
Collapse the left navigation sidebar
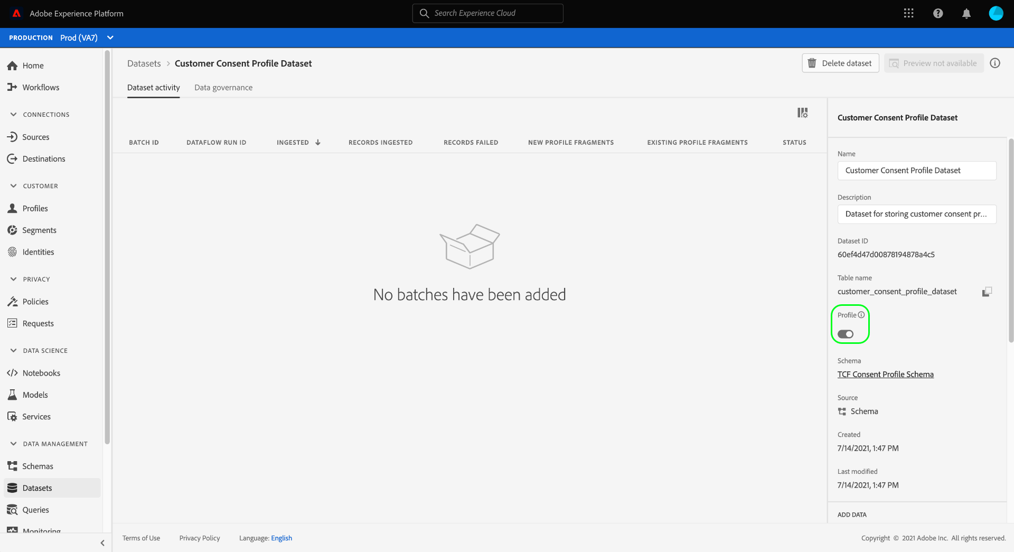point(102,542)
